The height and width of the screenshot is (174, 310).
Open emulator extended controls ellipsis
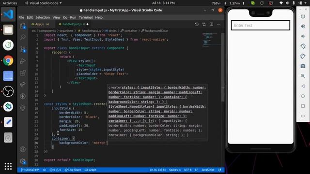(x=303, y=116)
